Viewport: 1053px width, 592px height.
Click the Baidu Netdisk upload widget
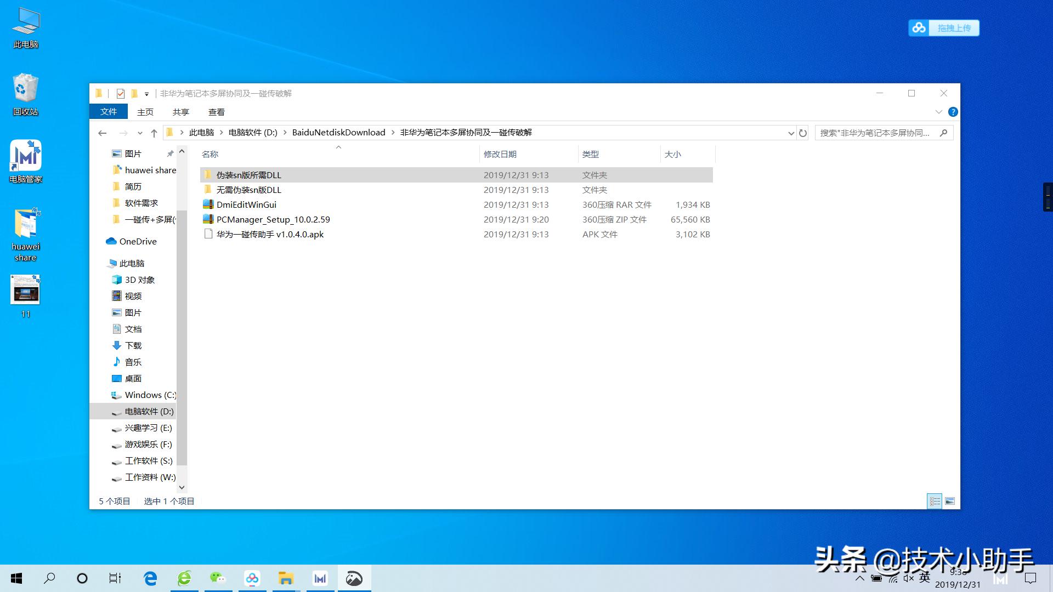coord(944,28)
